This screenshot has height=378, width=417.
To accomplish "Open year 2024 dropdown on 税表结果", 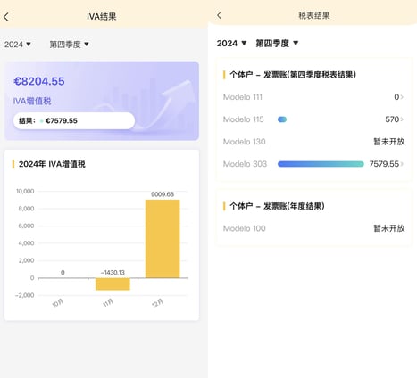I will point(231,44).
